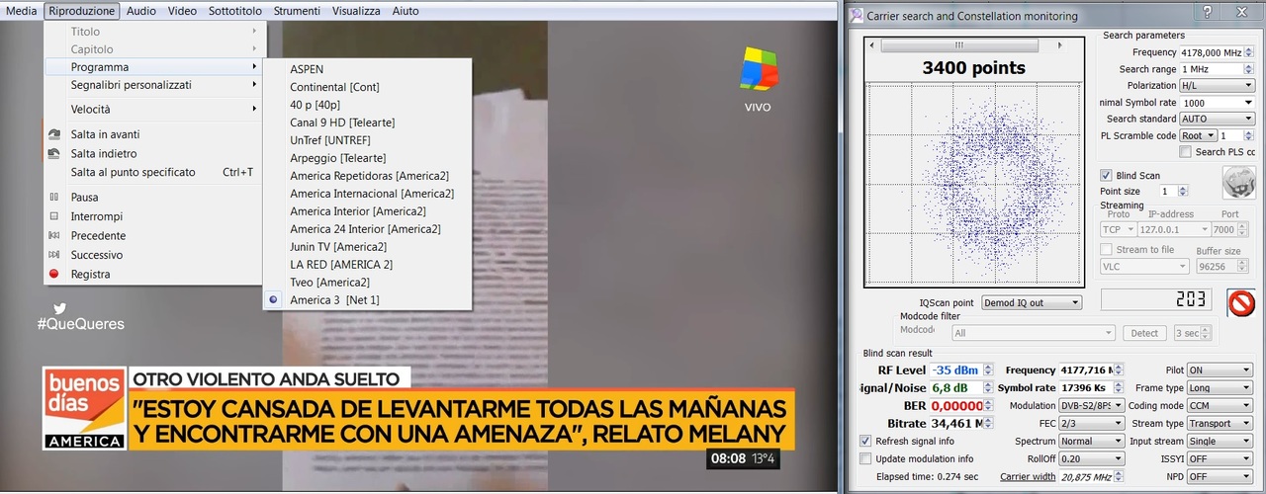Toggle the Blind Scan checkbox
The image size is (1266, 494).
[1107, 176]
